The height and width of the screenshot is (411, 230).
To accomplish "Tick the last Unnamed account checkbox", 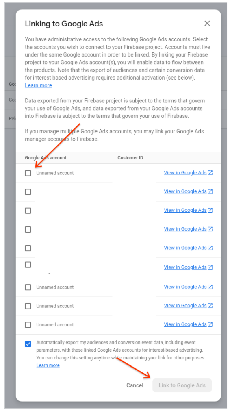I will click(x=28, y=325).
